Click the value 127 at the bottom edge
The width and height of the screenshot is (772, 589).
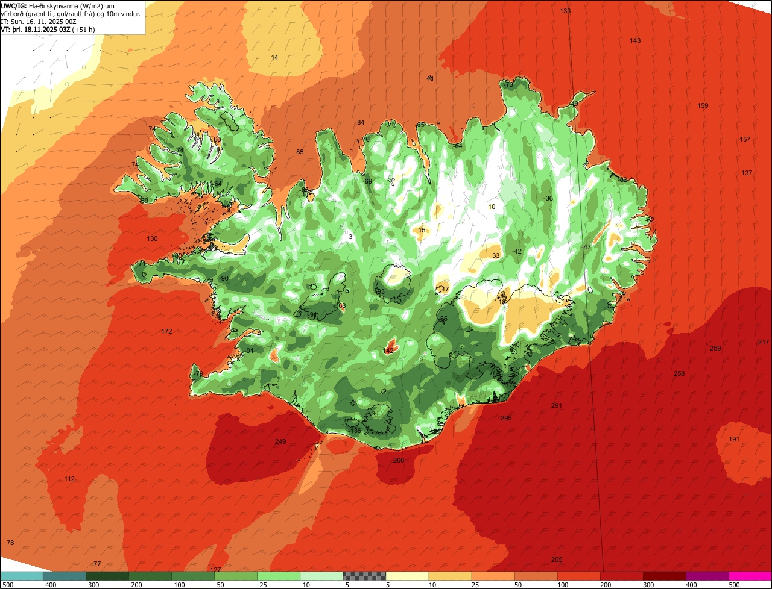(215, 569)
